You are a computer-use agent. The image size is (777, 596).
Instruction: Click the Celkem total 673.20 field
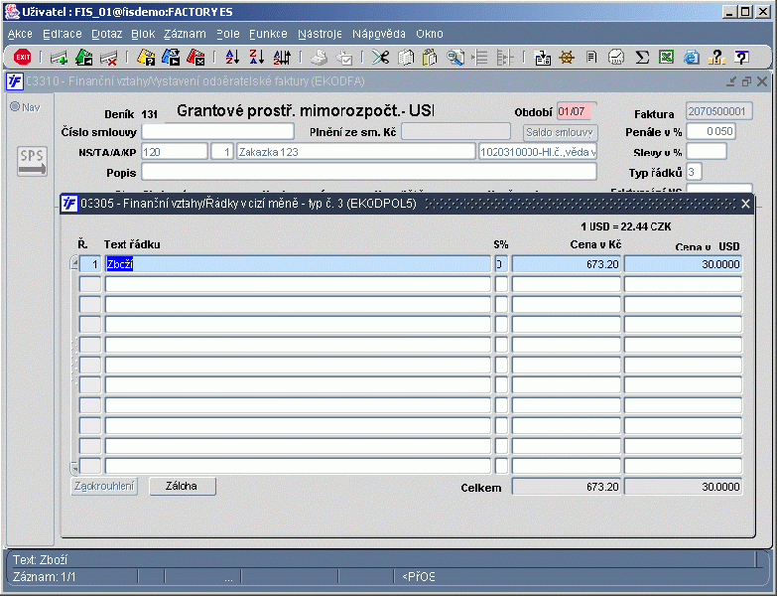pos(566,487)
